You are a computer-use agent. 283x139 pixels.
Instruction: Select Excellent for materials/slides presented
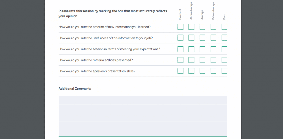[x=180, y=60]
